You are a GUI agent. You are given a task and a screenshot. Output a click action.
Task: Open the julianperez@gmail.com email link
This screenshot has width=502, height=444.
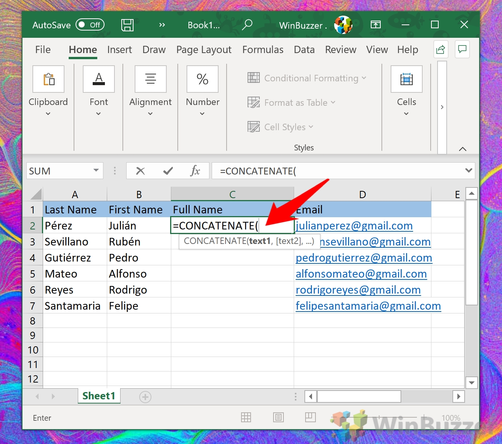[354, 226]
